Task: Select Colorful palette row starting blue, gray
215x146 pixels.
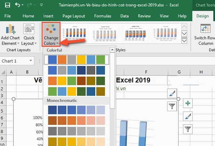Action: click(76, 70)
